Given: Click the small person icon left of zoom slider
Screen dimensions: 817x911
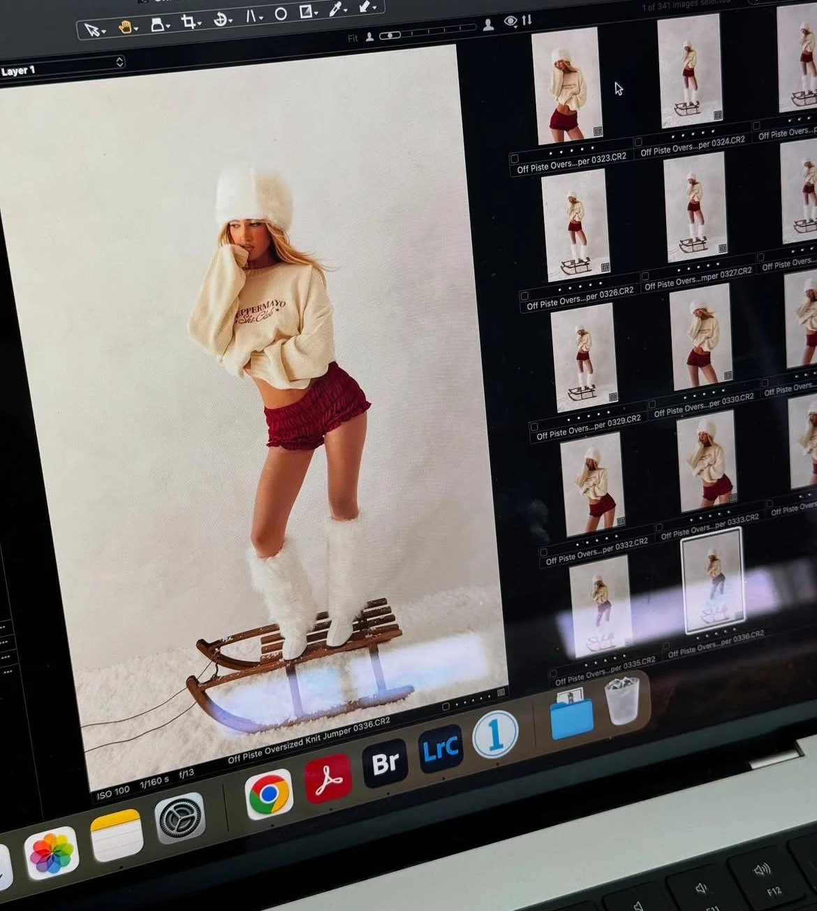Looking at the screenshot, I should (x=369, y=36).
